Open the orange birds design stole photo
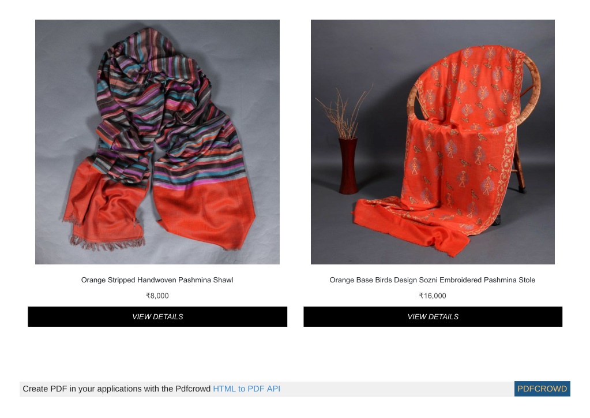The width and height of the screenshot is (590, 418). (x=433, y=142)
